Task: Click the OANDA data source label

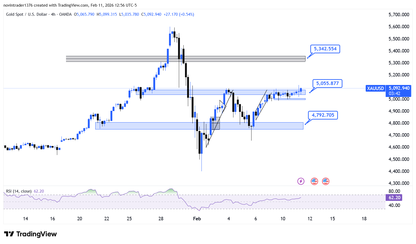Action: pos(65,14)
